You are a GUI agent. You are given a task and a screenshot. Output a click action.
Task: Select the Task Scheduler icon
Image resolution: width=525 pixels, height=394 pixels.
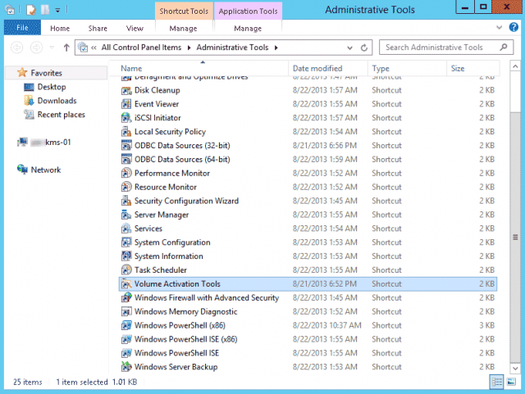click(x=126, y=270)
